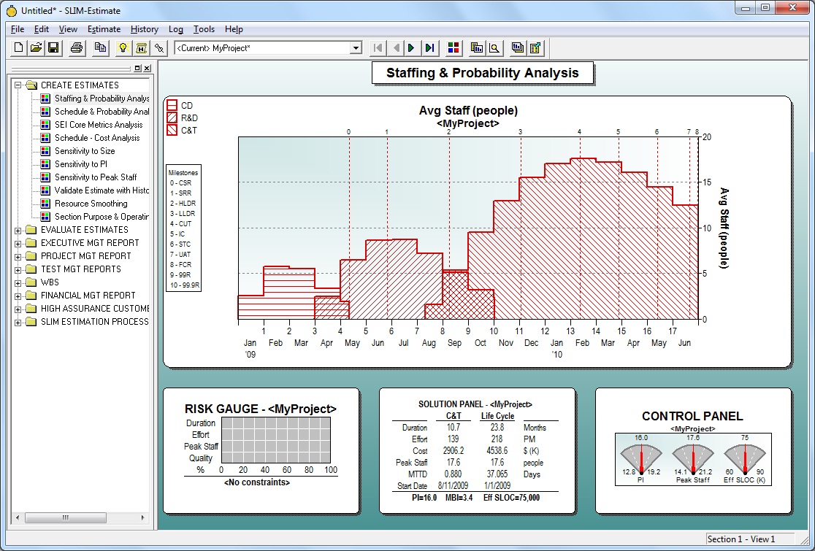815x551 pixels.
Task: Open the Help menu
Action: click(234, 29)
